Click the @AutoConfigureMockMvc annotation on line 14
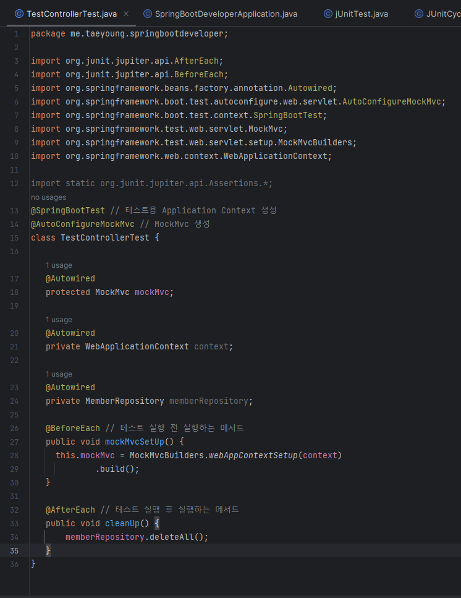 pos(83,224)
